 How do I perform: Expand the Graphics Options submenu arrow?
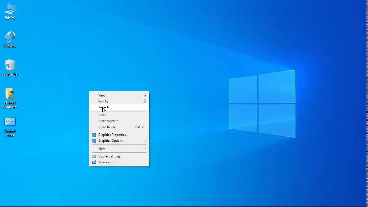[145, 141]
